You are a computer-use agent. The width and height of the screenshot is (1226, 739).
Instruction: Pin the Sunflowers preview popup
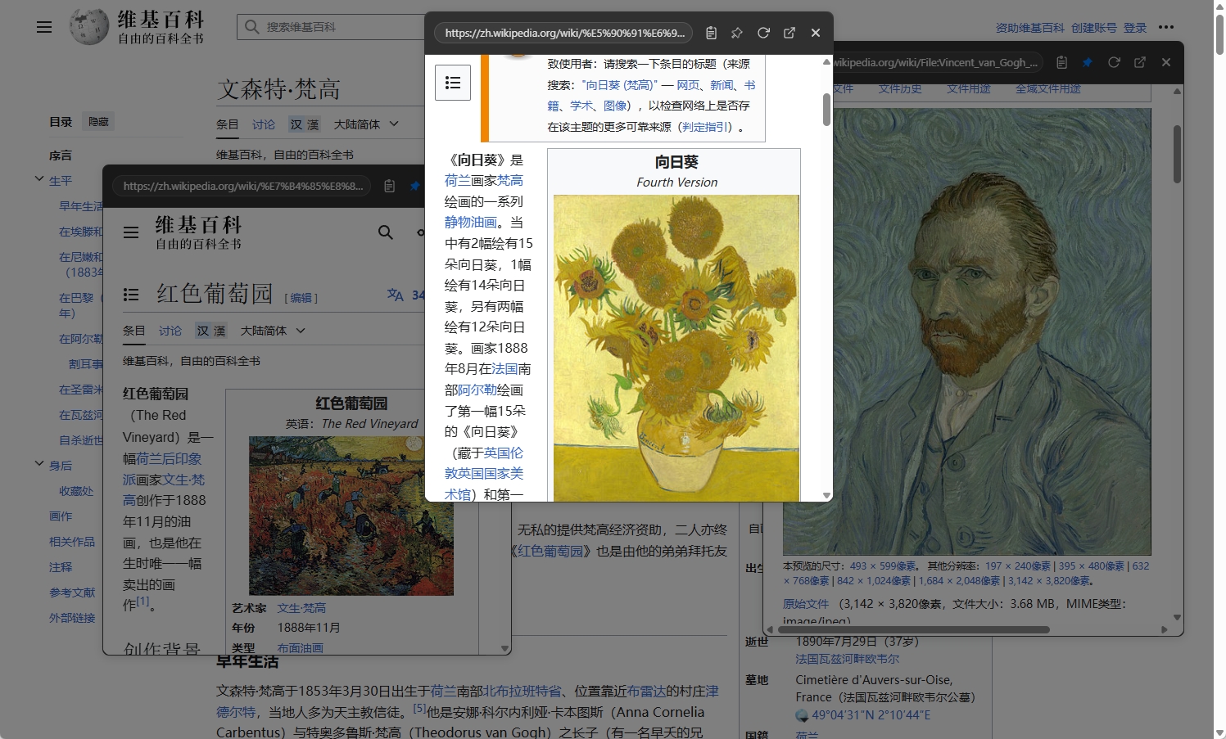pyautogui.click(x=737, y=33)
